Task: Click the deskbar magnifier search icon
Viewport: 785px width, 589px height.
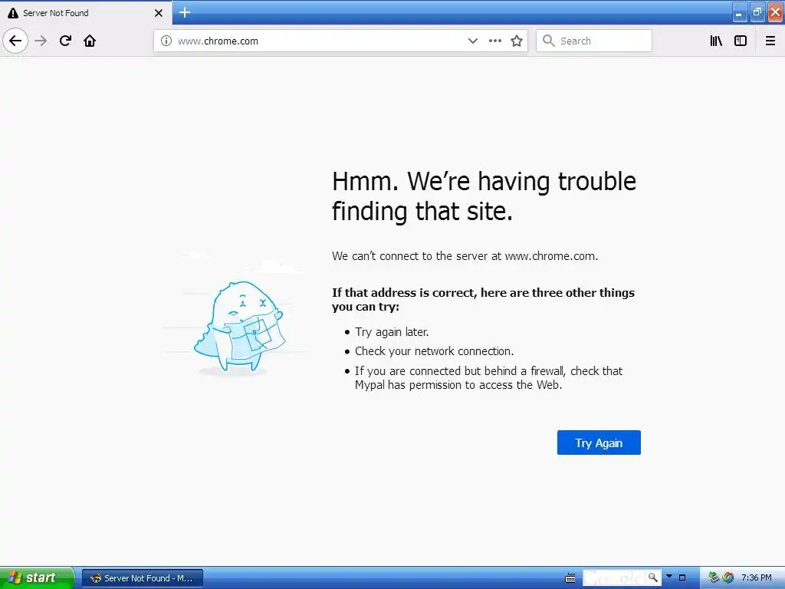Action: [652, 578]
